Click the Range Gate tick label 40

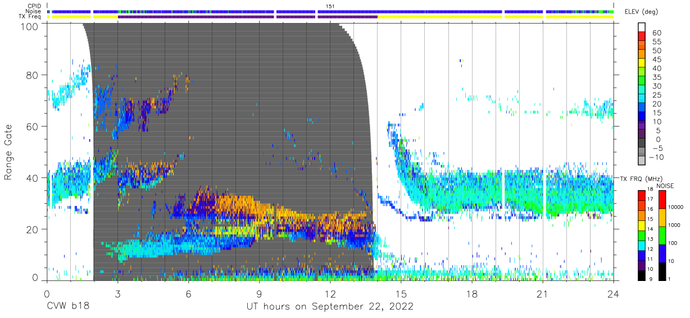31,177
